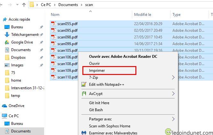
Task: Select the file name scan098.pdf
Action: click(x=67, y=37)
